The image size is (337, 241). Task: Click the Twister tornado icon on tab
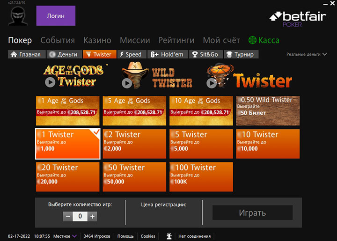(88, 54)
